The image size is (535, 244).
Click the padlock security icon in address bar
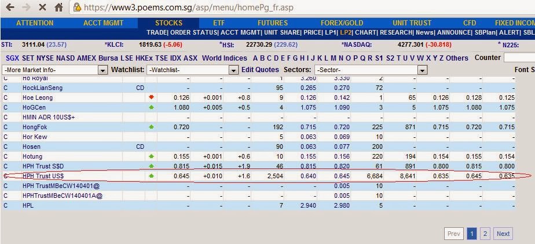(78, 7)
